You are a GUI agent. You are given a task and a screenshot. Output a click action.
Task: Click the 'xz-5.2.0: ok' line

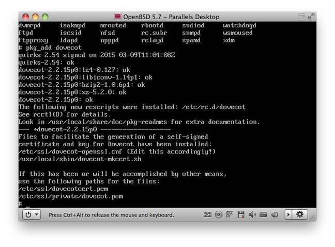click(x=72, y=92)
